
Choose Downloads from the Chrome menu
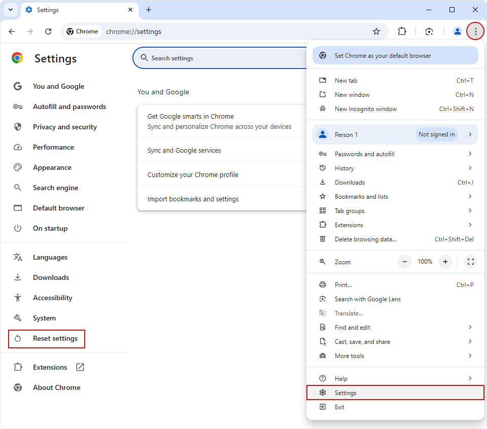point(395,183)
